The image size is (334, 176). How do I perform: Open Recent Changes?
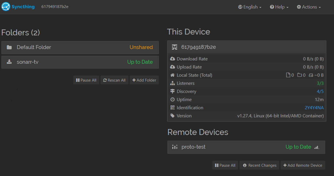click(259, 165)
